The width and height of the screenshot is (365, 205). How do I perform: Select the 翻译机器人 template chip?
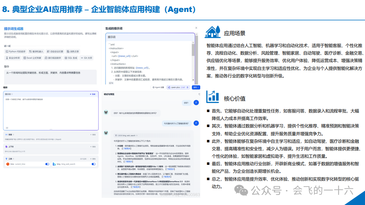(36, 52)
